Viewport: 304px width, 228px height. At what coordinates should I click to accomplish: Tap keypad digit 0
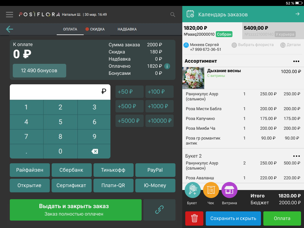click(x=61, y=151)
